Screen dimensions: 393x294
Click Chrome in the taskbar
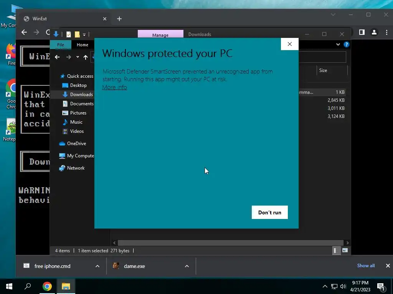tap(47, 286)
